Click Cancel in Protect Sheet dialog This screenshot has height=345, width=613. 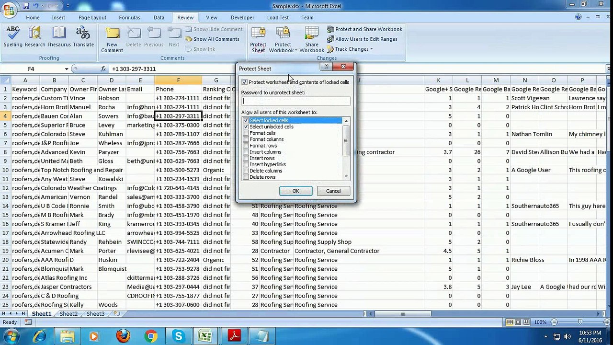click(x=333, y=191)
